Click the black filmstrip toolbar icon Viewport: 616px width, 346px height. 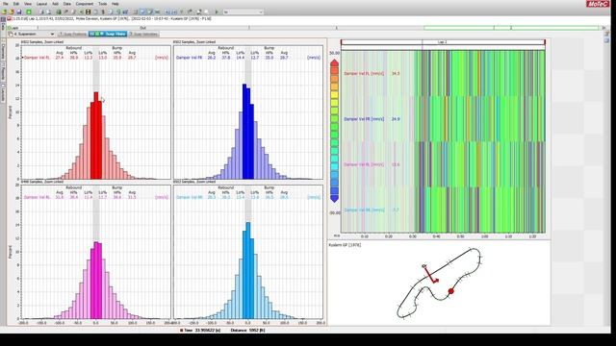tap(88, 12)
